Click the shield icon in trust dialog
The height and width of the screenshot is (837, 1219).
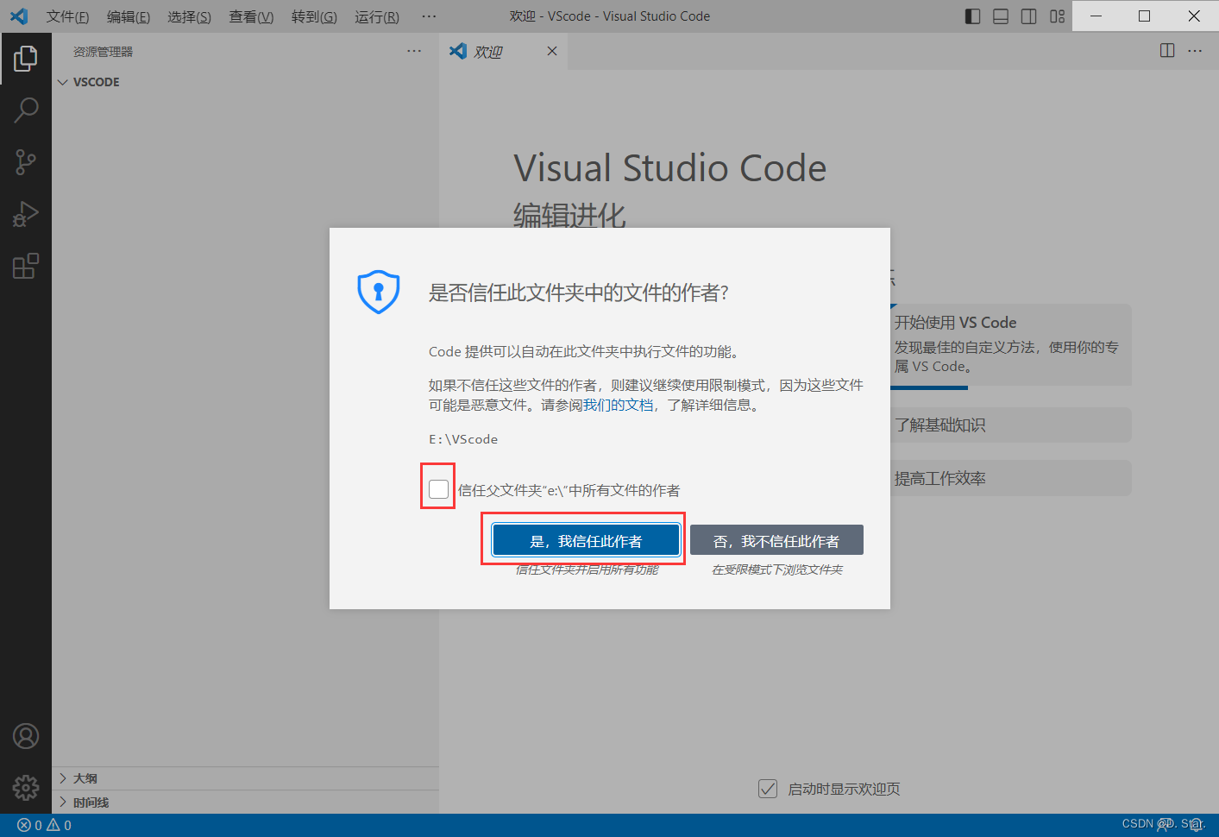tap(379, 292)
